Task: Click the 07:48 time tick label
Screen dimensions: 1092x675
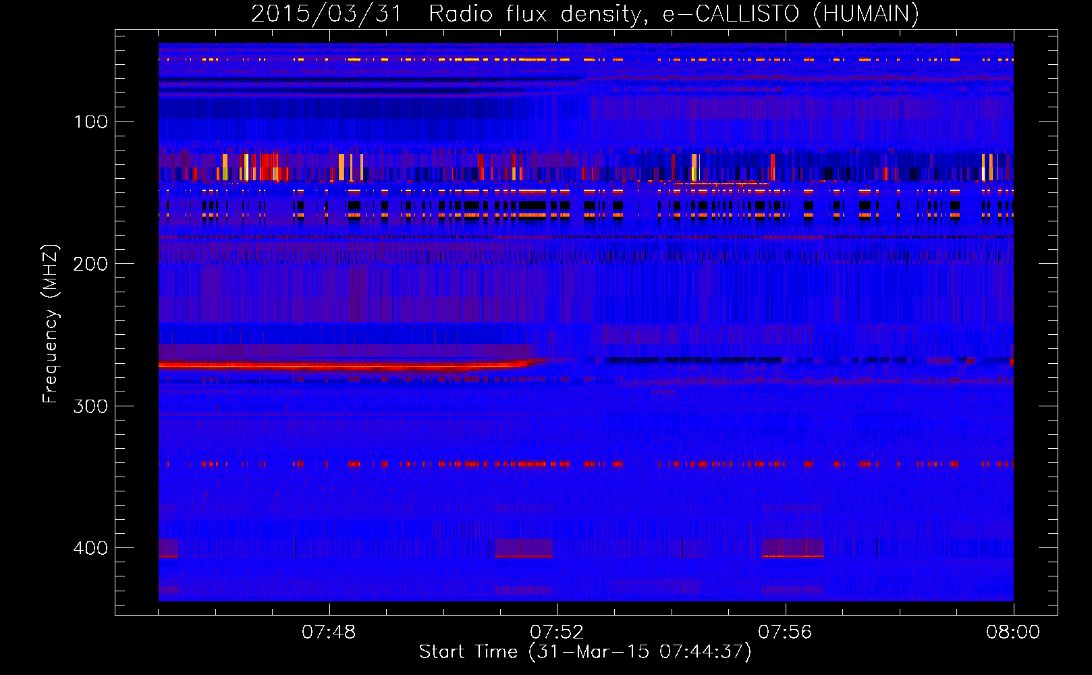Action: tap(329, 632)
